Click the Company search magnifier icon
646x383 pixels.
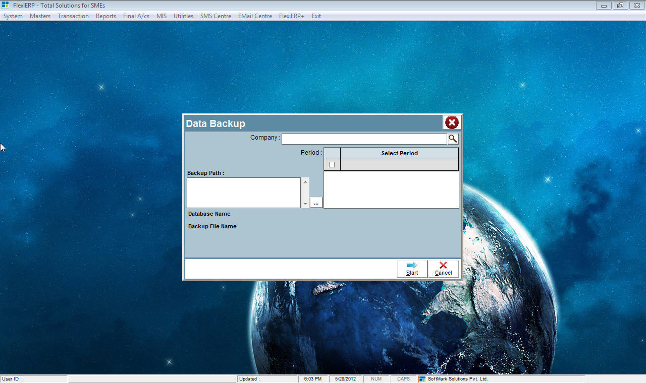point(453,139)
